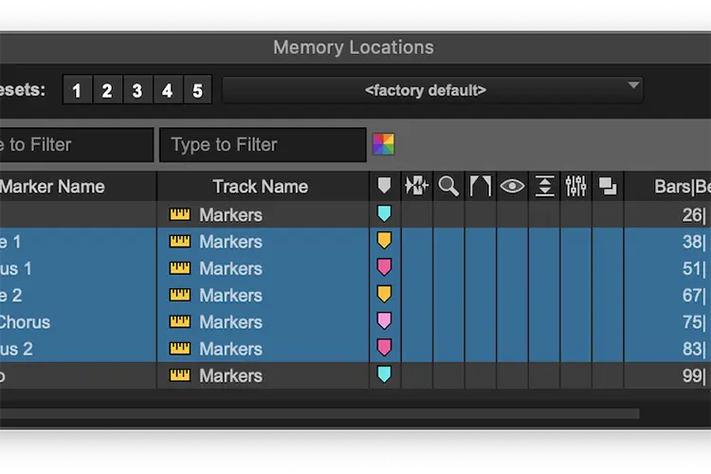Image resolution: width=711 pixels, height=474 pixels.
Task: Click Markers track name in bar 51 row
Action: point(230,268)
